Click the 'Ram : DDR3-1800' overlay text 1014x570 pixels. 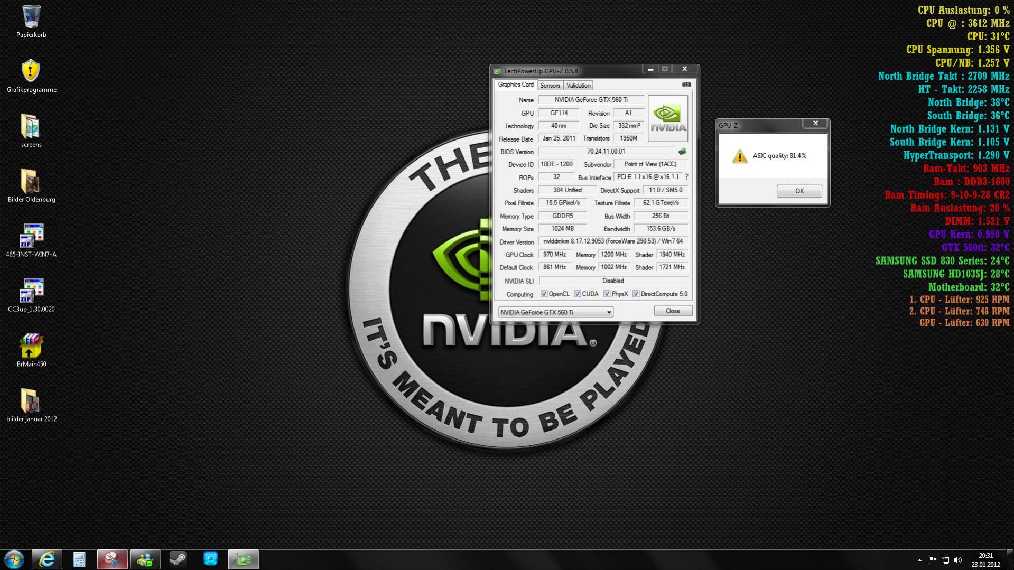click(x=971, y=182)
